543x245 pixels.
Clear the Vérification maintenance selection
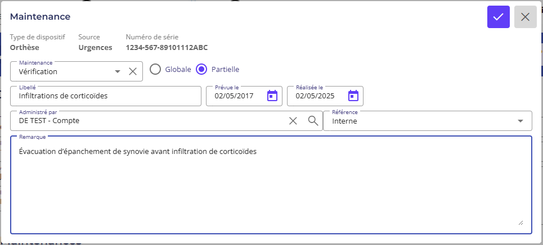pos(133,71)
